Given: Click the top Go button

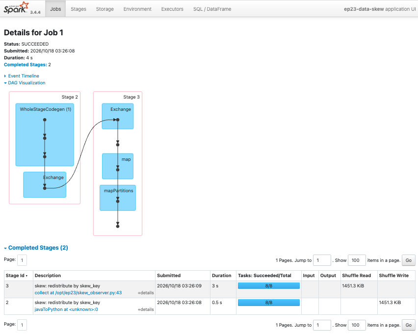Looking at the screenshot, I should pos(408,260).
